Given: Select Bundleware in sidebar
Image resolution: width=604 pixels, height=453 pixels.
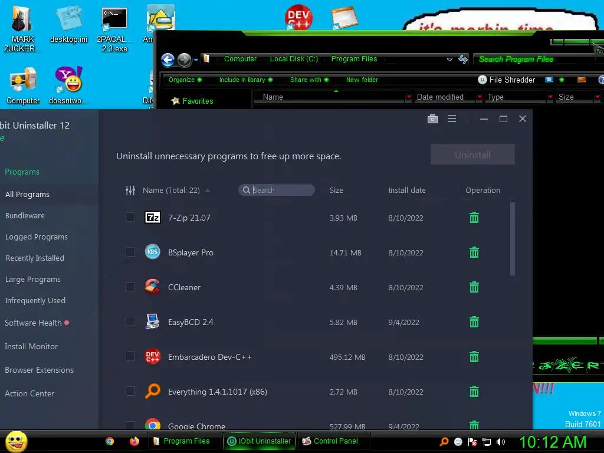Looking at the screenshot, I should [25, 216].
